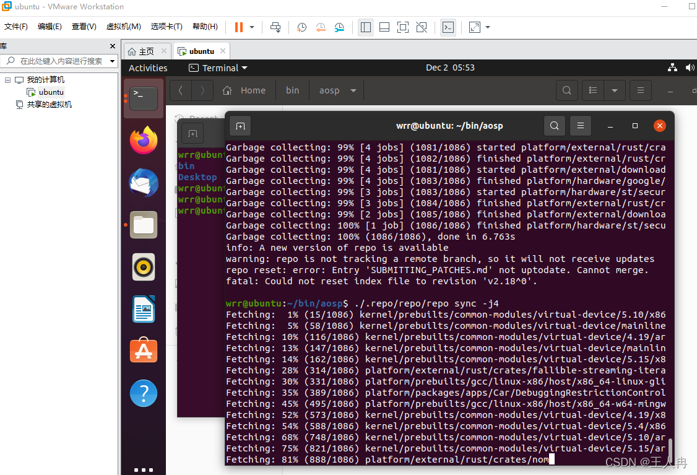Click the library search input field
This screenshot has width=697, height=475.
(61, 61)
